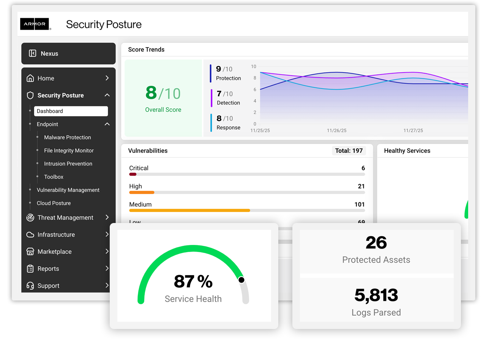The width and height of the screenshot is (486, 340).
Task: Click the Medium vulnerabilities progress bar
Action: (x=247, y=210)
